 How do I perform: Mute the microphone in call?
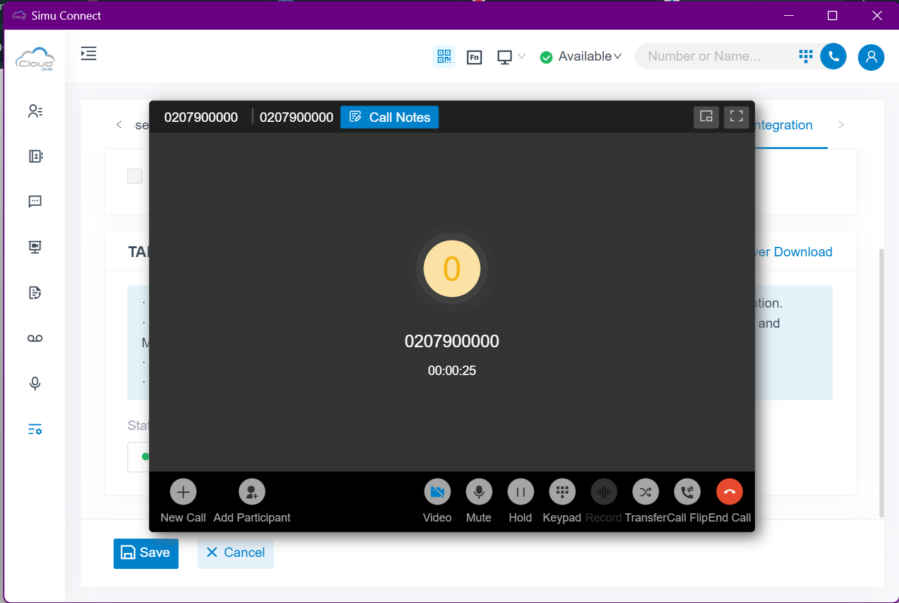tap(478, 492)
